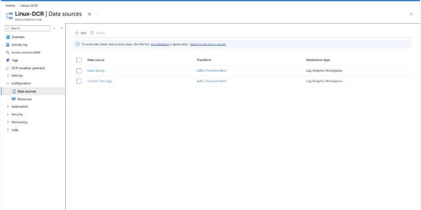
Task: Click the sidebar Search field
Action: coord(27,28)
